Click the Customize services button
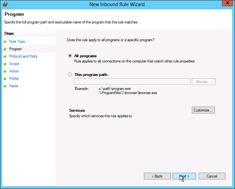This screenshot has width=235, height=189. pyautogui.click(x=203, y=110)
